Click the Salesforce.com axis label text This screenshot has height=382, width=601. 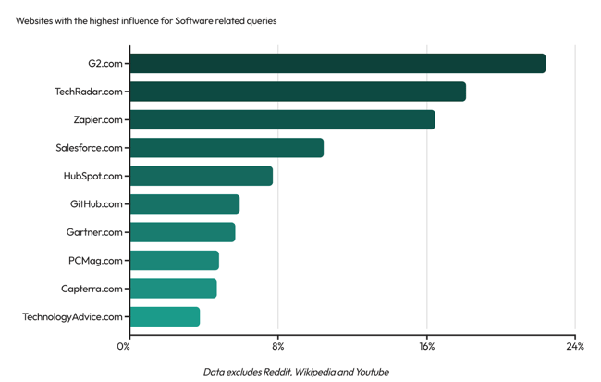89,148
